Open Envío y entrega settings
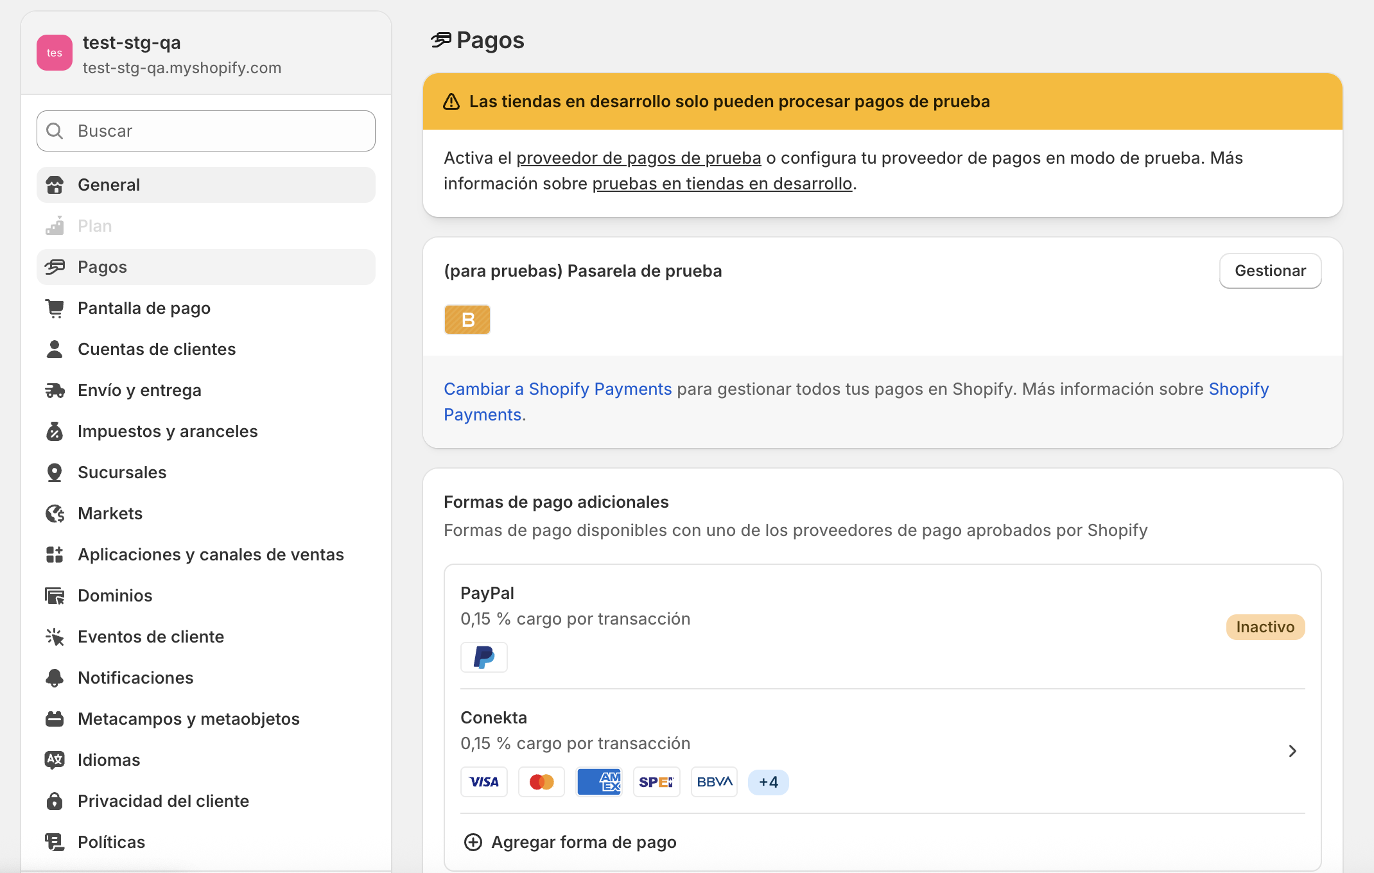1374x873 pixels. pos(206,390)
